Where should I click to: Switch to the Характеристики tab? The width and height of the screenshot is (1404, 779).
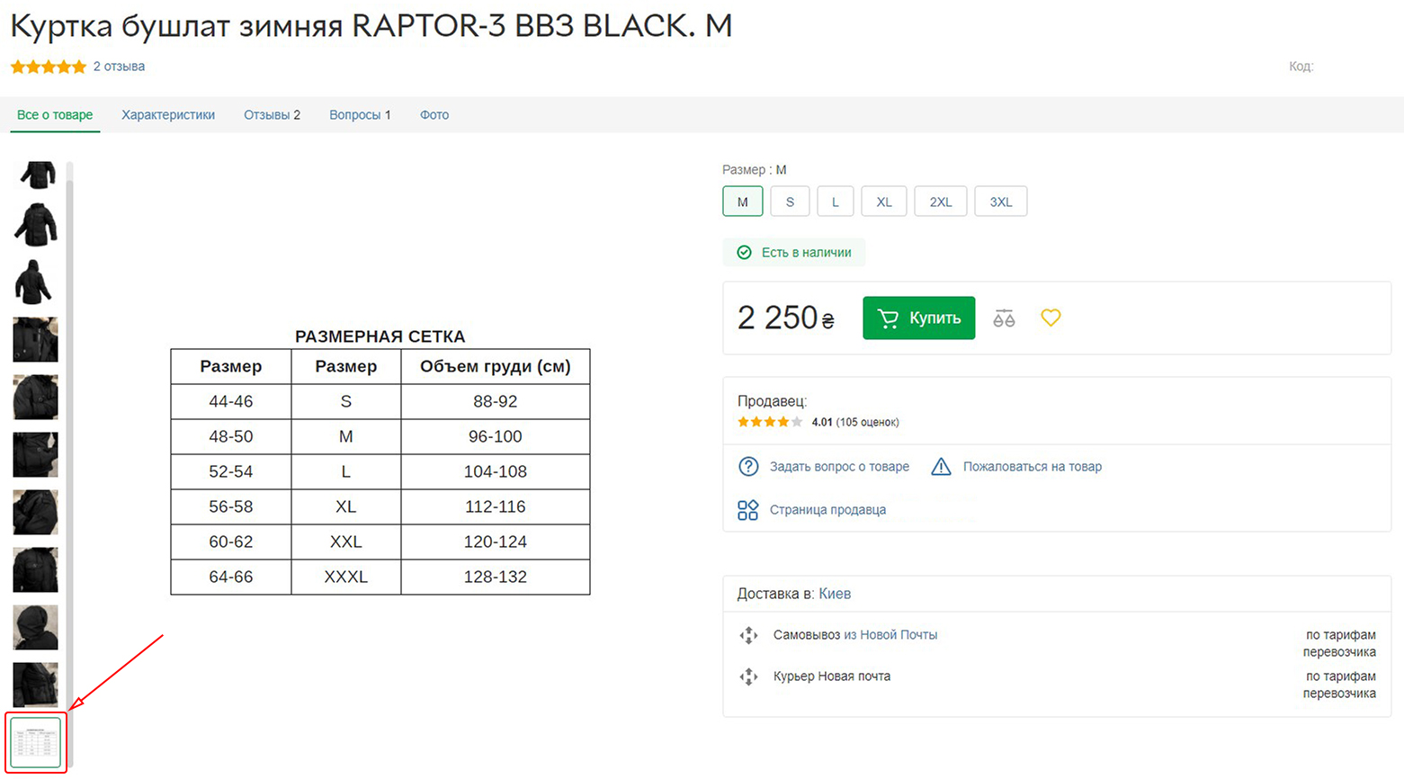pyautogui.click(x=168, y=115)
